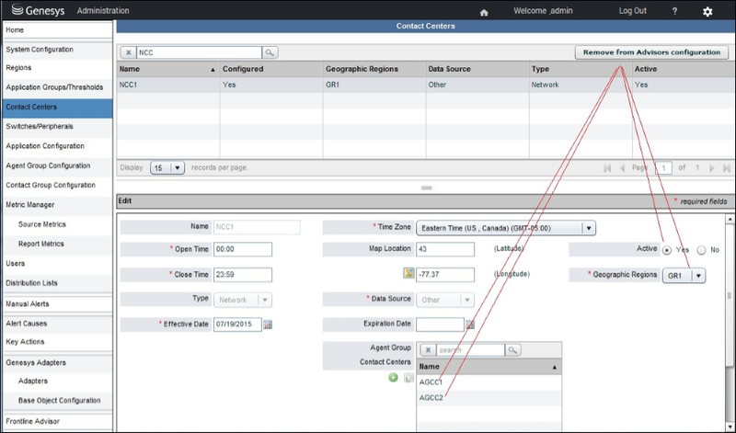Open settings gear in top bar

tap(707, 12)
